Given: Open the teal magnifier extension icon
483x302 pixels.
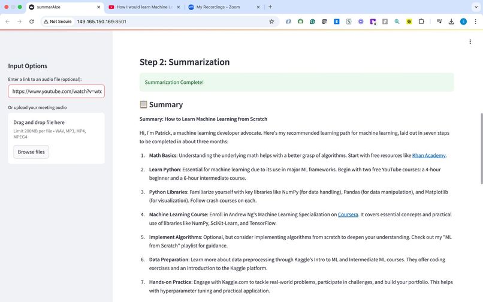Looking at the screenshot, I should pyautogui.click(x=397, y=22).
